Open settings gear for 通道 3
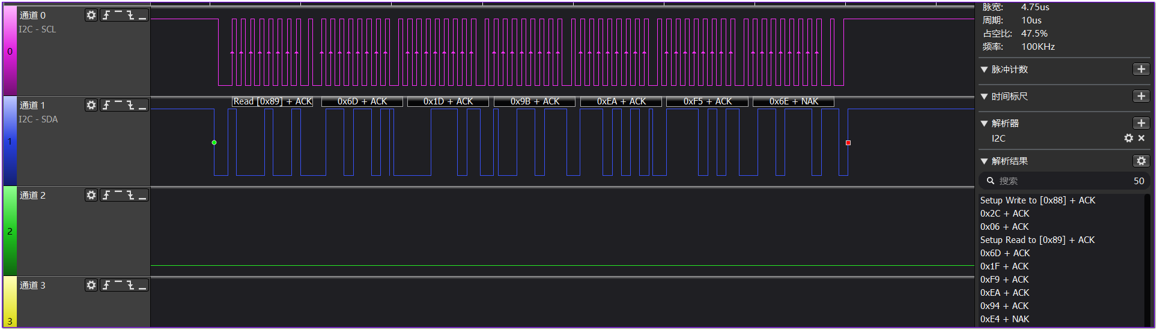 [91, 285]
